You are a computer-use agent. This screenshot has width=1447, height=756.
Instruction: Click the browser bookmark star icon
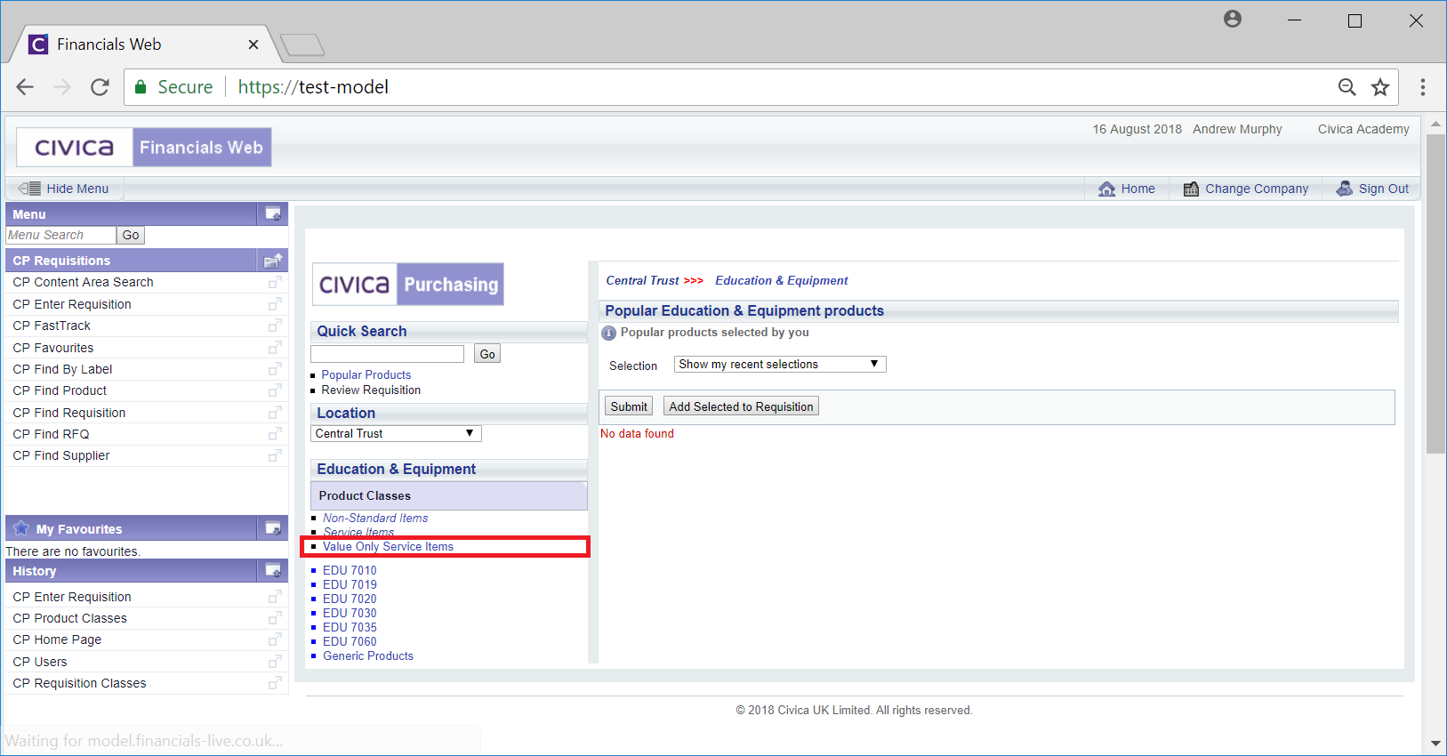pos(1380,87)
